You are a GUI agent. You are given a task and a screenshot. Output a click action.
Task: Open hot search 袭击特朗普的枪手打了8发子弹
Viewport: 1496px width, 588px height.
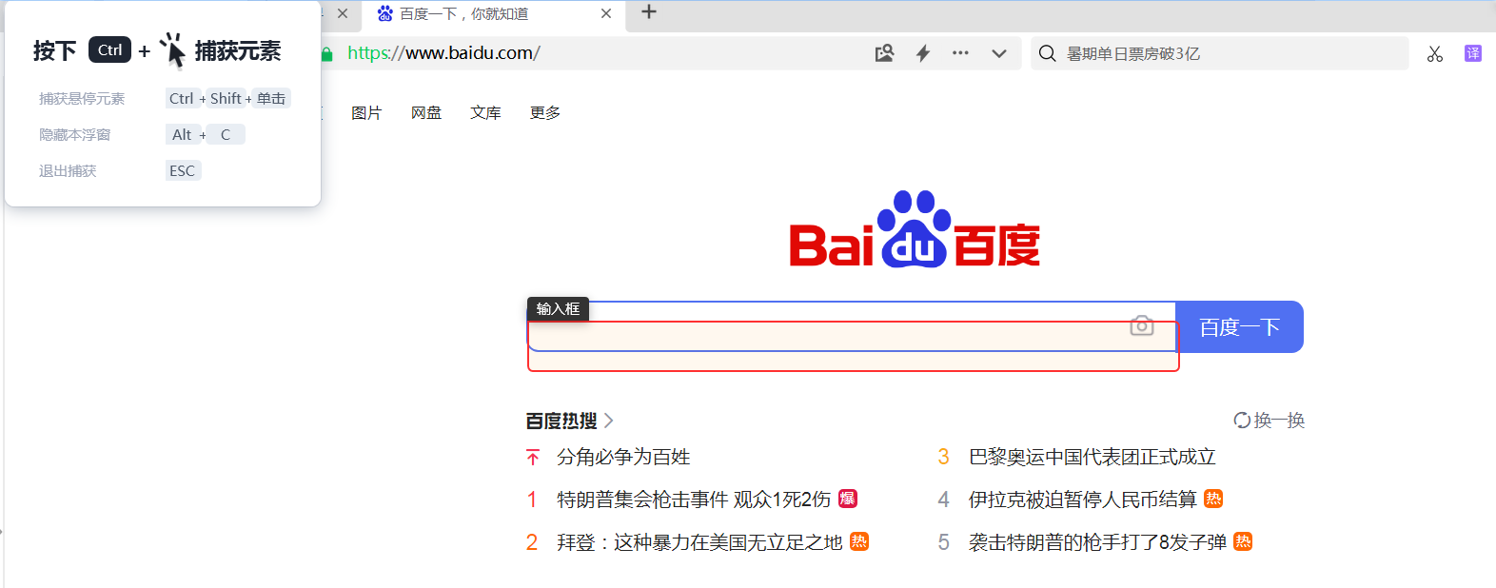point(1097,542)
